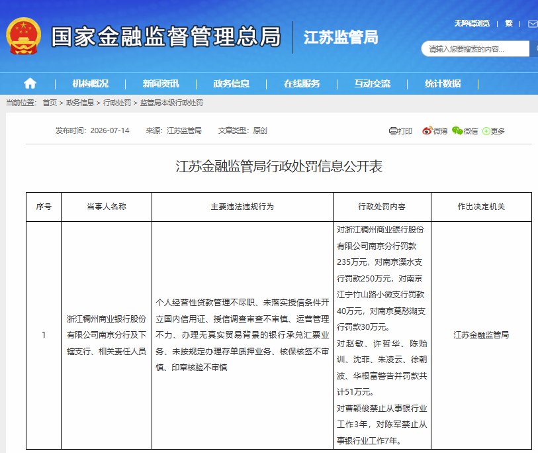Click the 微信 share label
Image resolution: width=538 pixels, height=453 pixels.
[x=471, y=131]
